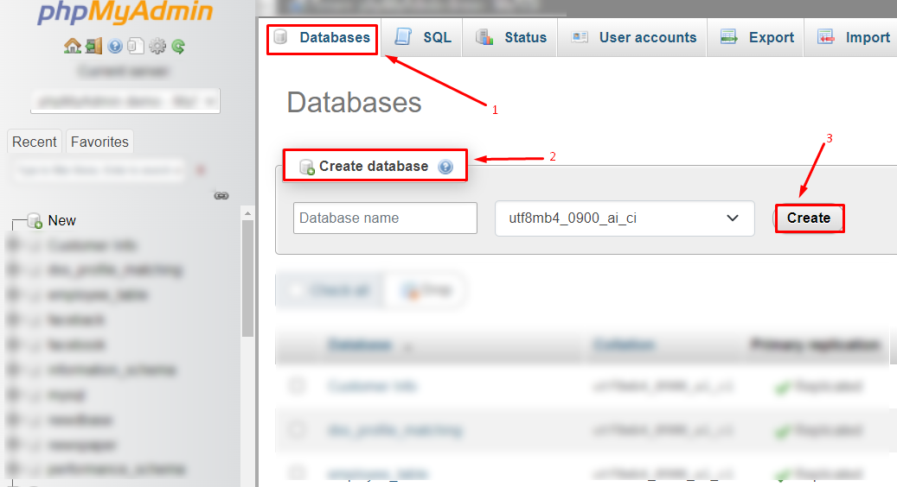The width and height of the screenshot is (897, 487).
Task: Open the Databases tab
Action: pos(323,38)
